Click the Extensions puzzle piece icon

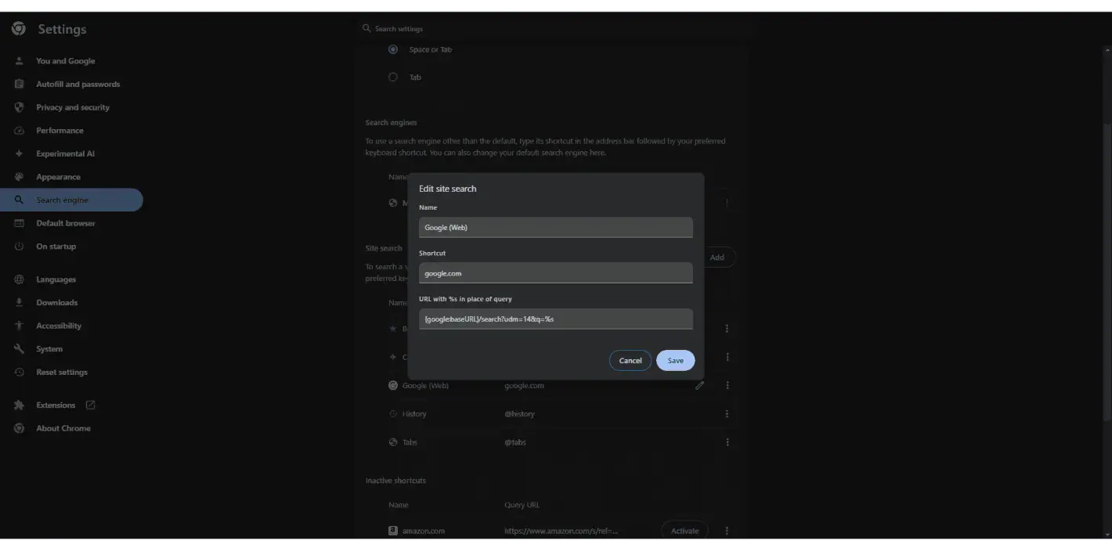point(20,405)
